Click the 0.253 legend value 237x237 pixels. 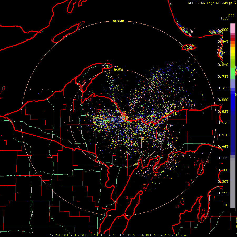click(x=223, y=193)
